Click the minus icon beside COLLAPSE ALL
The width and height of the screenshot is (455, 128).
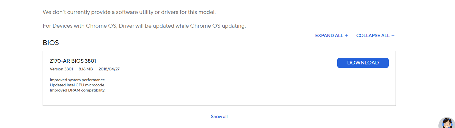tap(393, 36)
